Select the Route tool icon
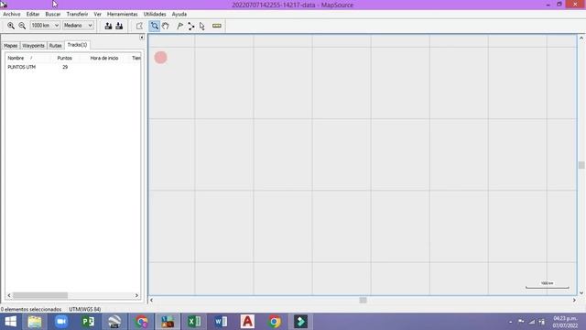This screenshot has width=586, height=330. [191, 26]
